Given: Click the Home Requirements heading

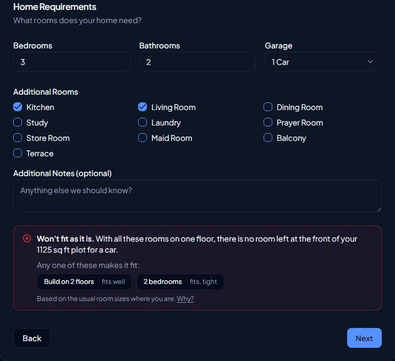Looking at the screenshot, I should point(54,7).
